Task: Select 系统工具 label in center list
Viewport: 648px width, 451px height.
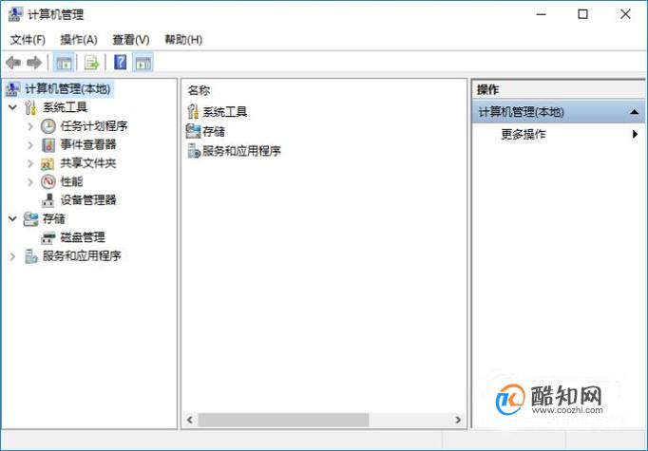Action: [x=225, y=111]
